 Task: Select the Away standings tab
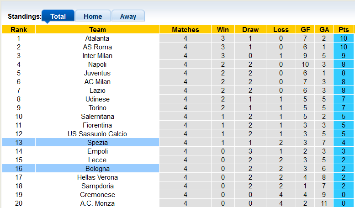128,16
